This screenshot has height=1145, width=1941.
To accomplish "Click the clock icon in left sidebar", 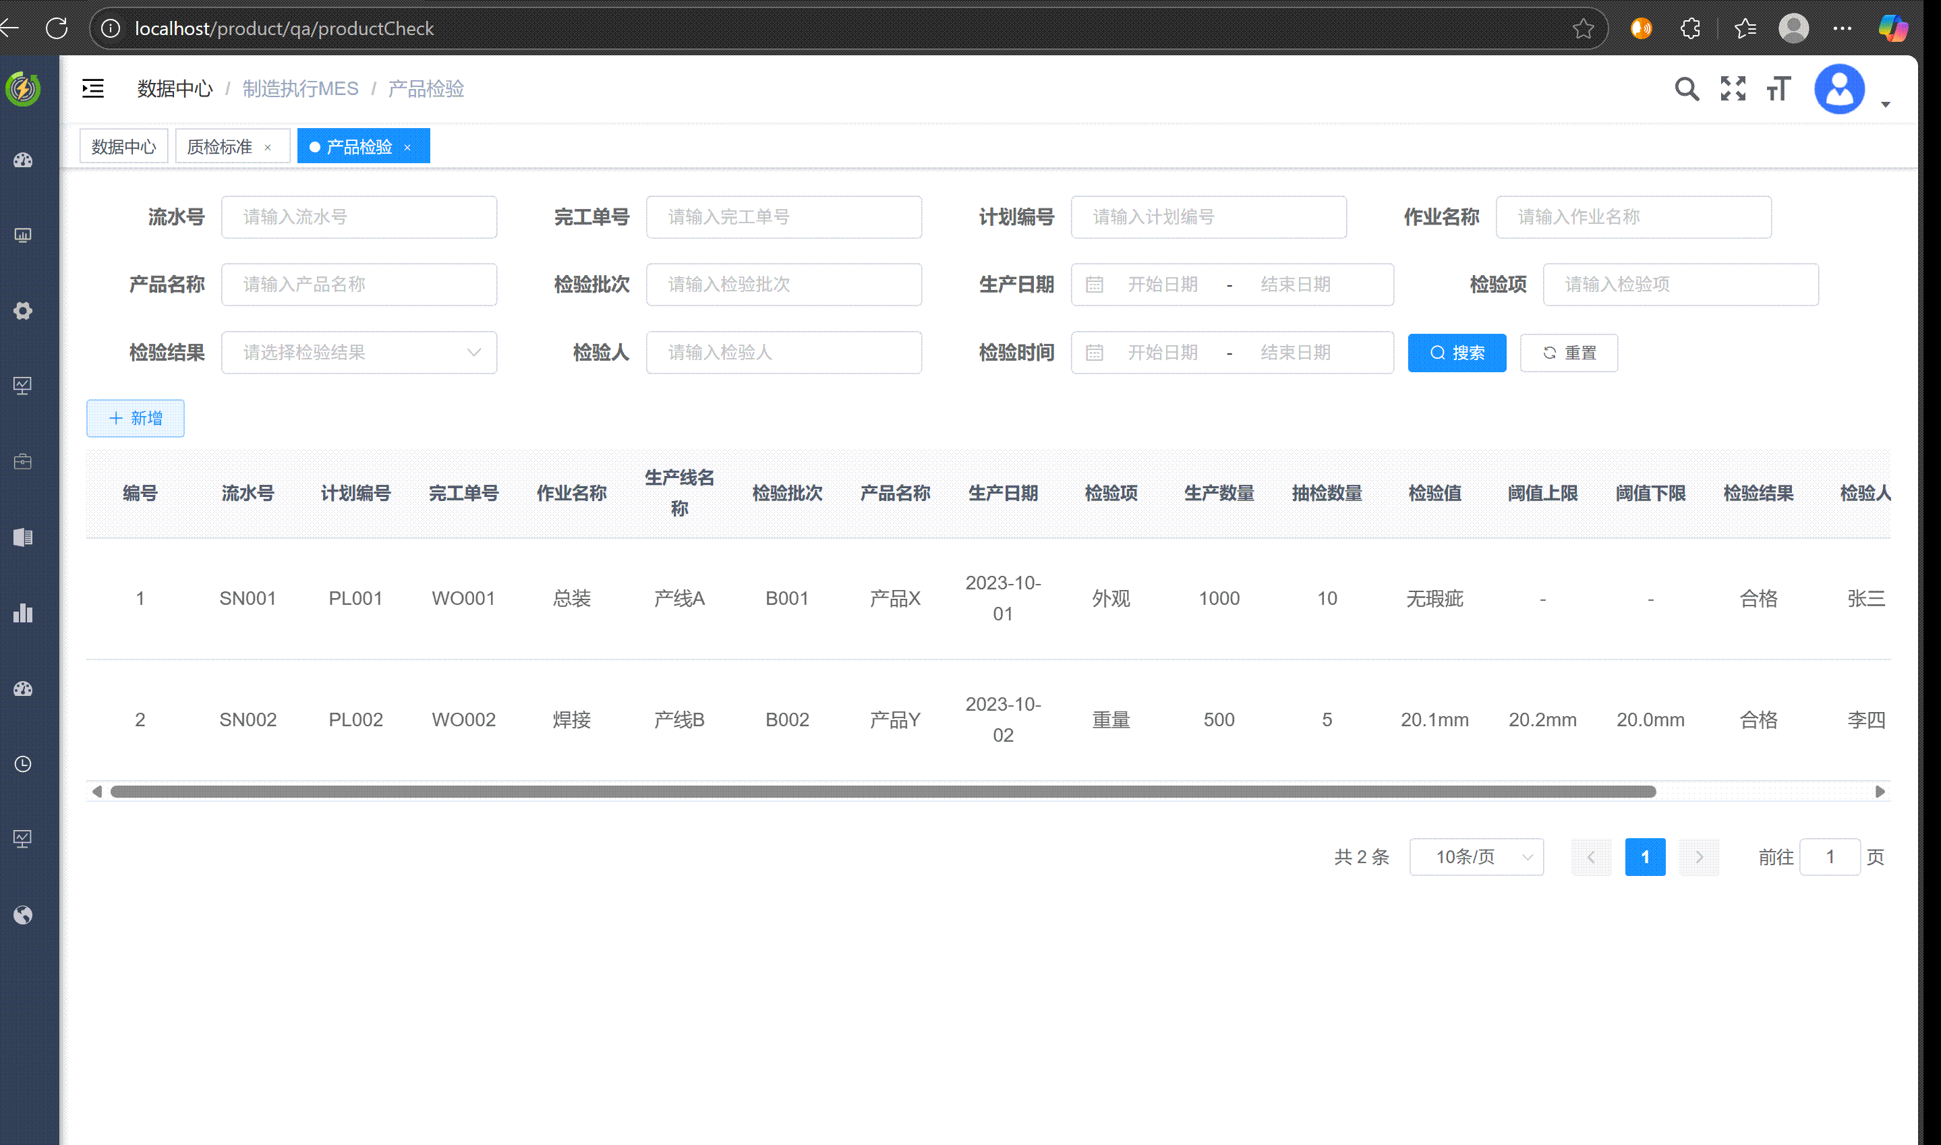I will tap(23, 764).
